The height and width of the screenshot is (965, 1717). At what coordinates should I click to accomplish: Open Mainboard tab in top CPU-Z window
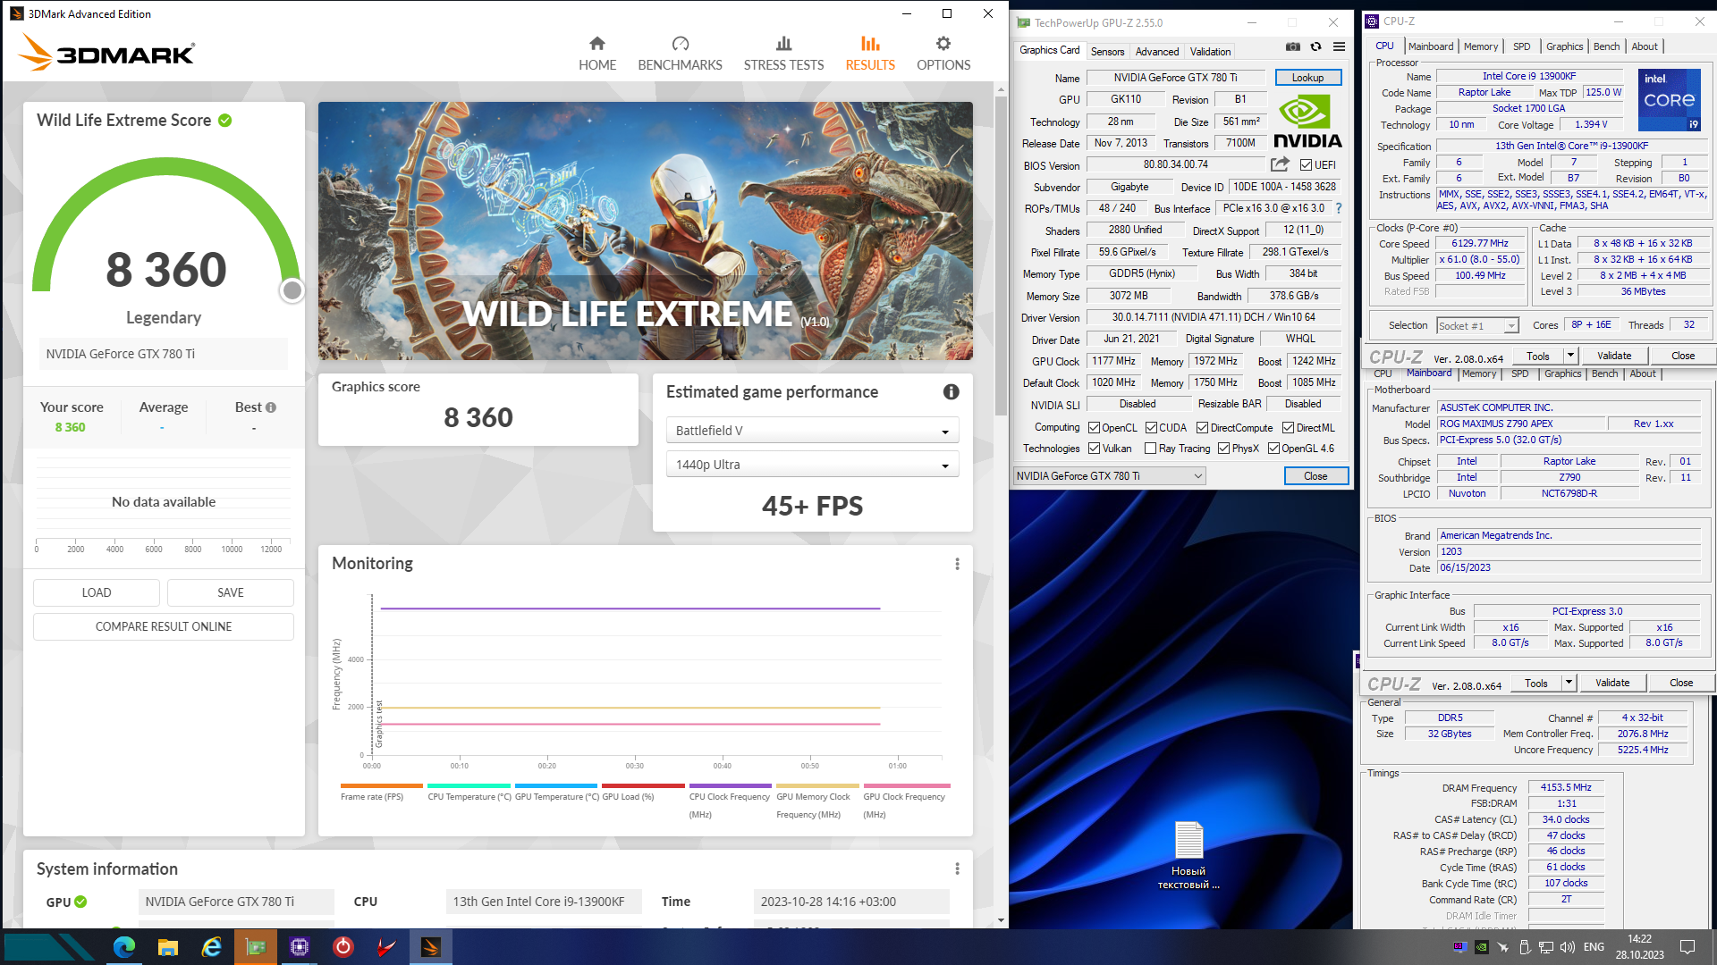click(x=1430, y=46)
